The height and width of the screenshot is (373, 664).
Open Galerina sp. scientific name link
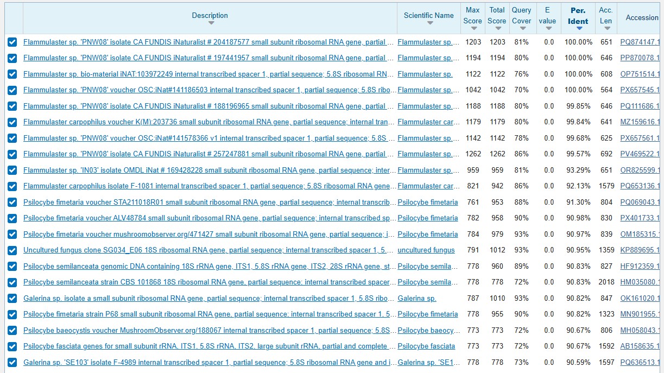click(417, 298)
